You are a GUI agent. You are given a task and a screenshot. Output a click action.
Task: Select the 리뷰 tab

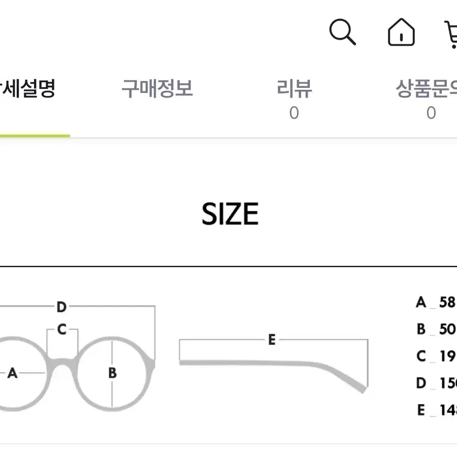295,88
